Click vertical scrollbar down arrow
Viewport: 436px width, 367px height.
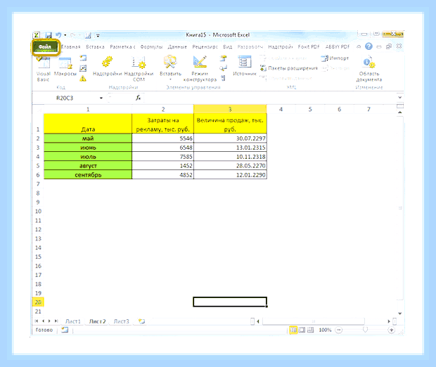[400, 314]
